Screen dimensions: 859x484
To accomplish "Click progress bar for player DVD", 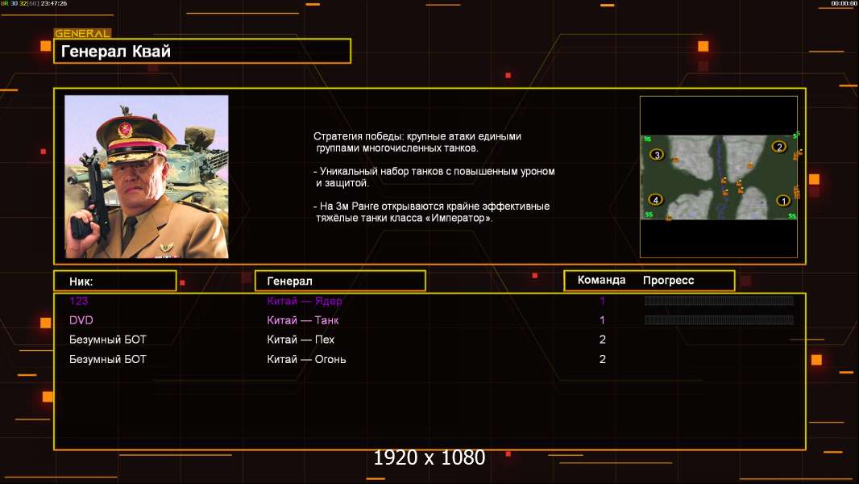I will click(x=719, y=320).
